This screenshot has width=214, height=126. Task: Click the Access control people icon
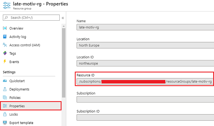pyautogui.click(x=5, y=45)
